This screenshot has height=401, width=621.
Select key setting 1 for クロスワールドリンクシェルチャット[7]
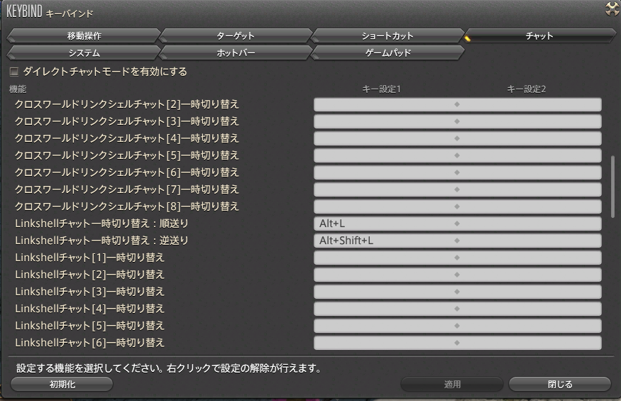[x=385, y=189]
